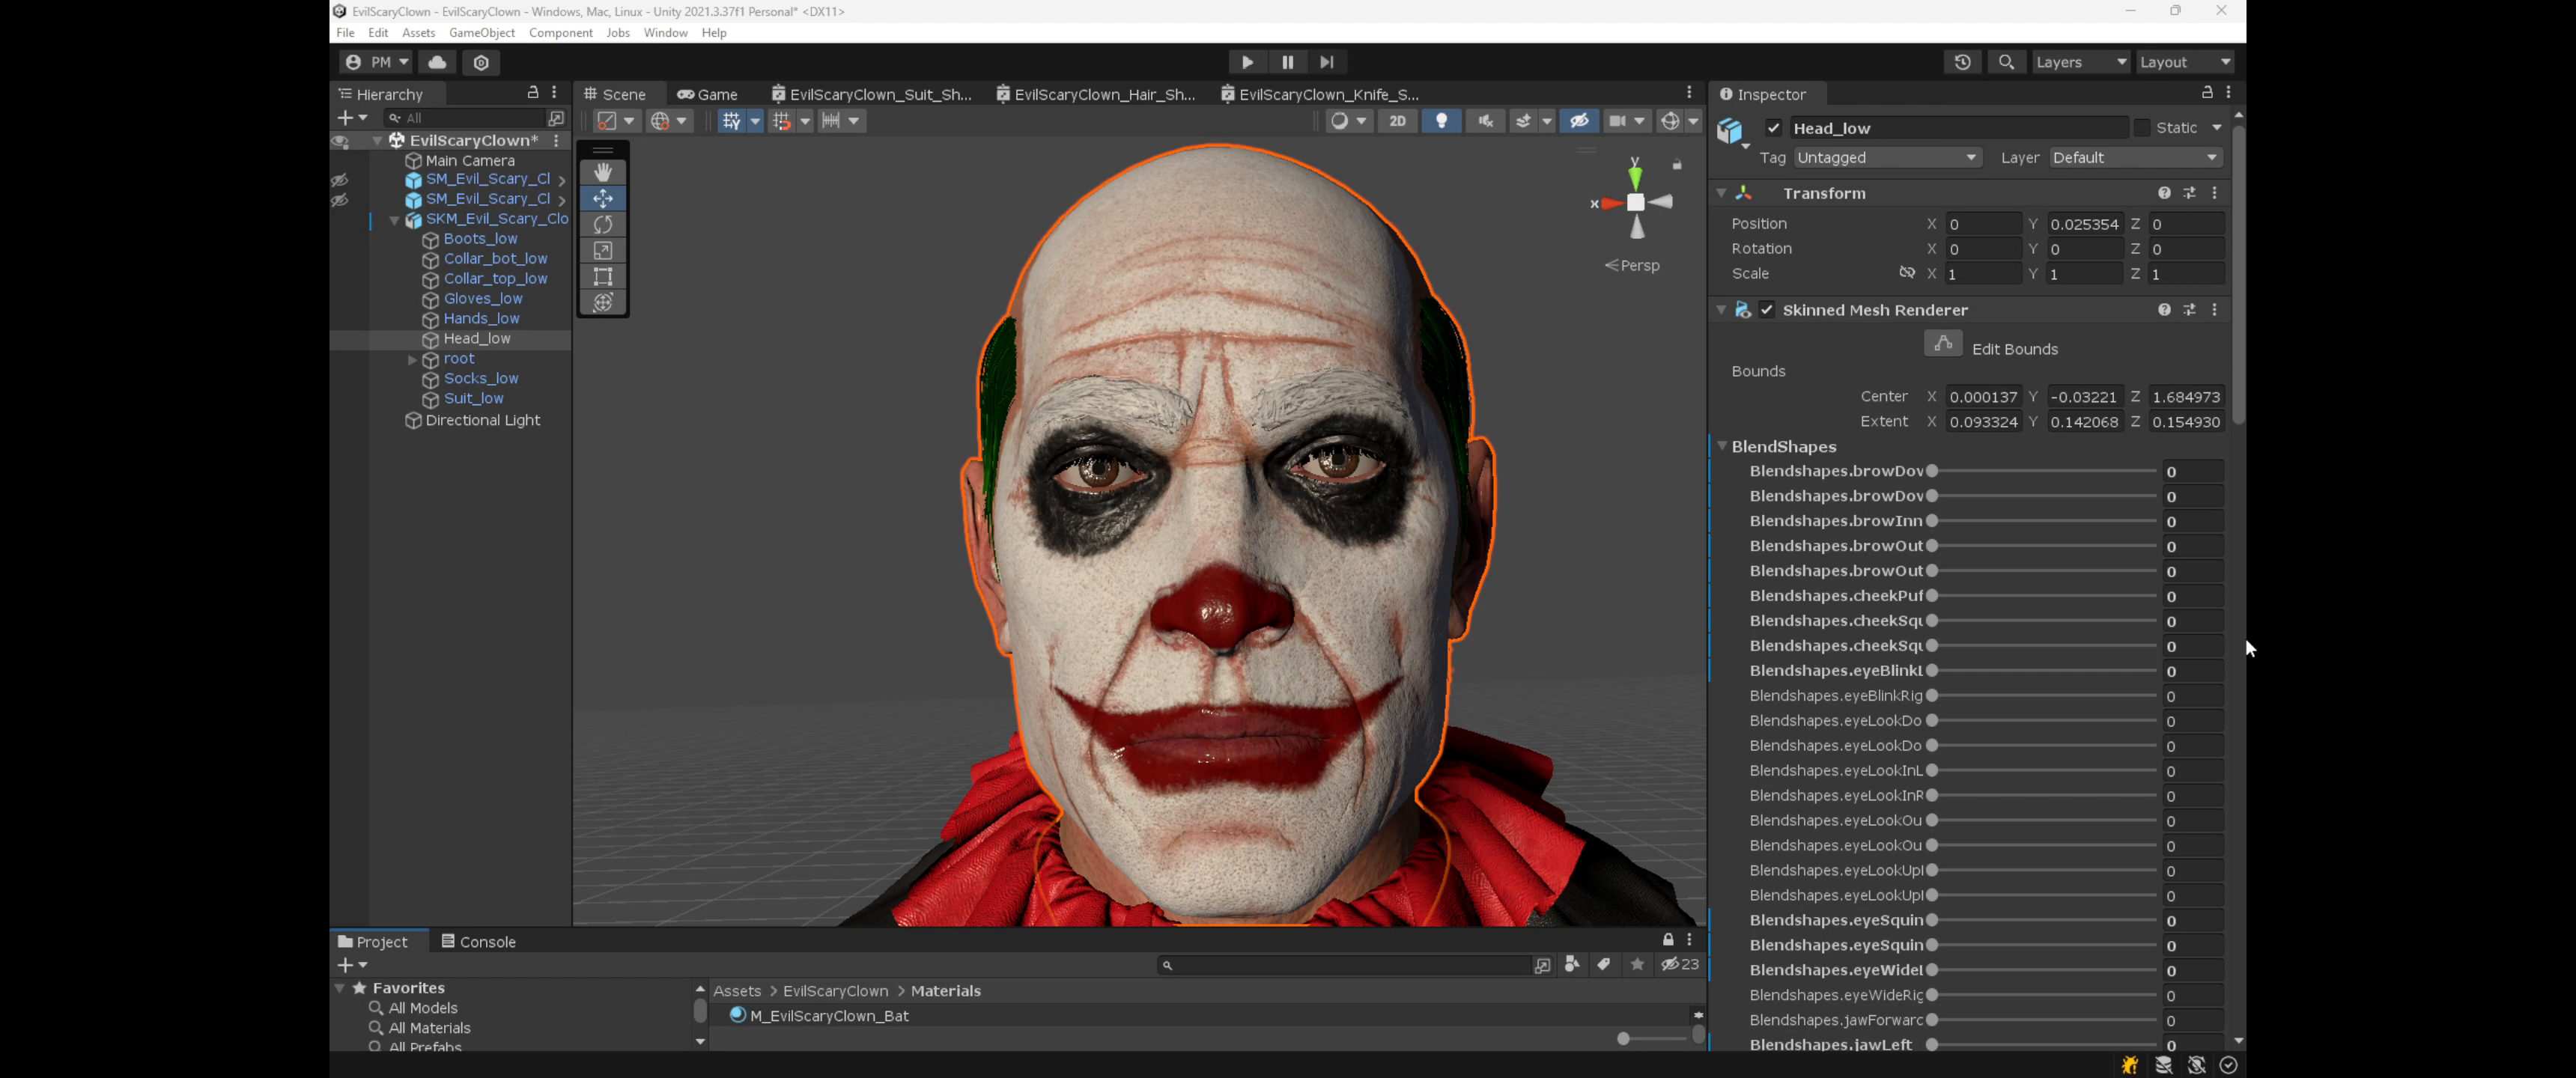Open EvilScaryClown_Hair_Sh... tab
This screenshot has height=1078, width=2576.
click(1096, 94)
